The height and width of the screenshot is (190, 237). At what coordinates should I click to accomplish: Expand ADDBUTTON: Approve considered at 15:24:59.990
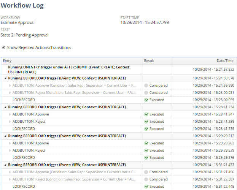click(10, 85)
